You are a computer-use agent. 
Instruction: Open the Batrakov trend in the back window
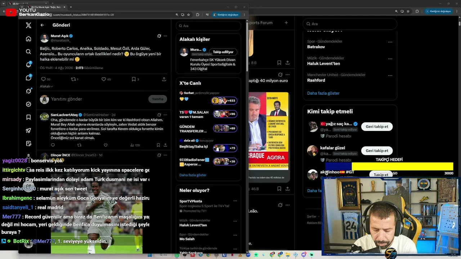[316, 47]
